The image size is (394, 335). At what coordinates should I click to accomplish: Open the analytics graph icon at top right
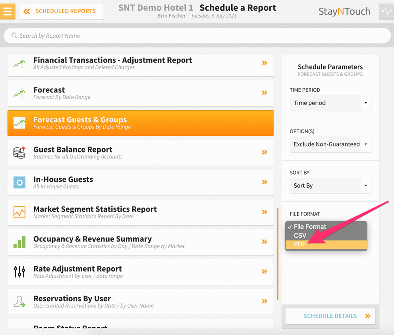pos(386,11)
